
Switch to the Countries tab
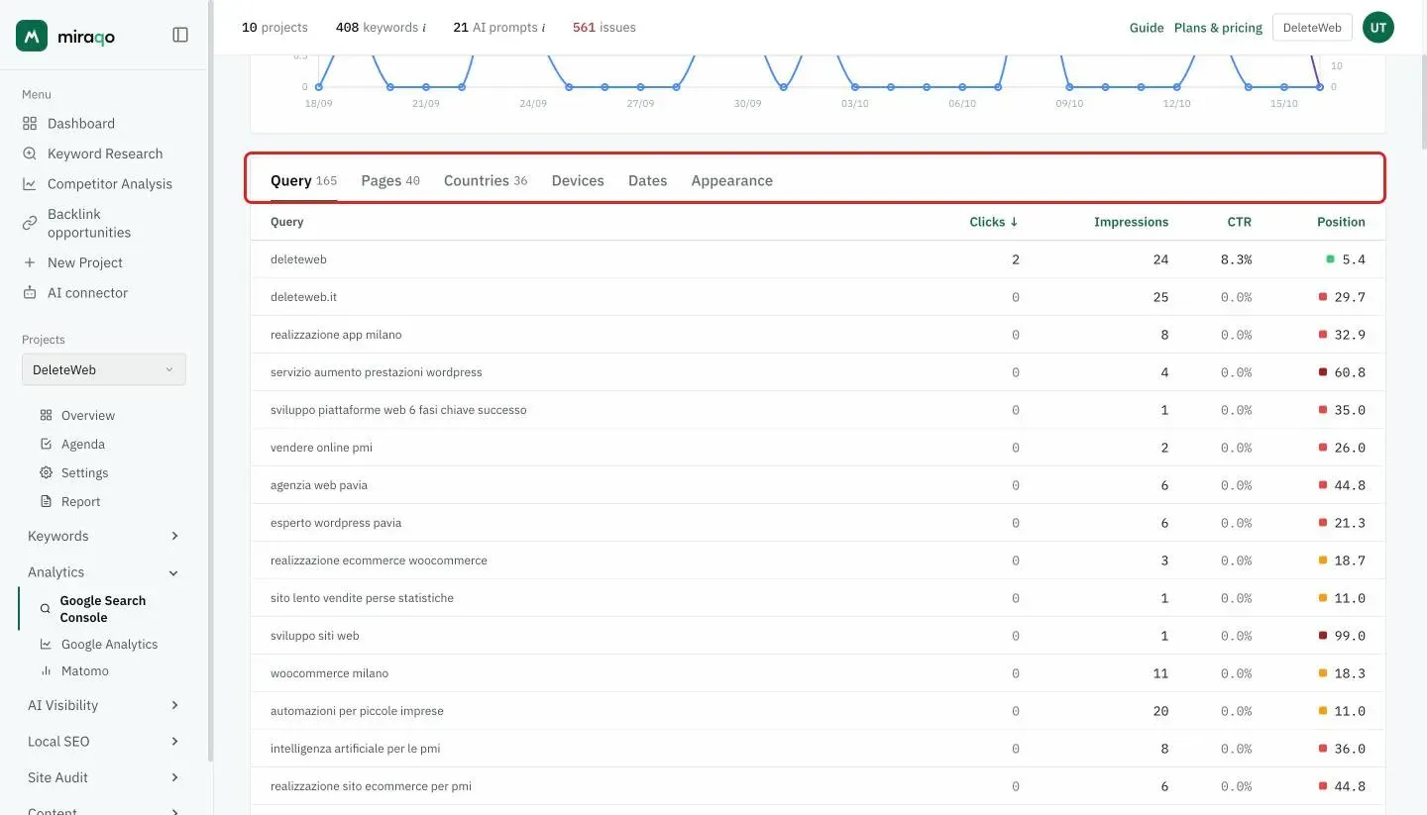point(486,180)
